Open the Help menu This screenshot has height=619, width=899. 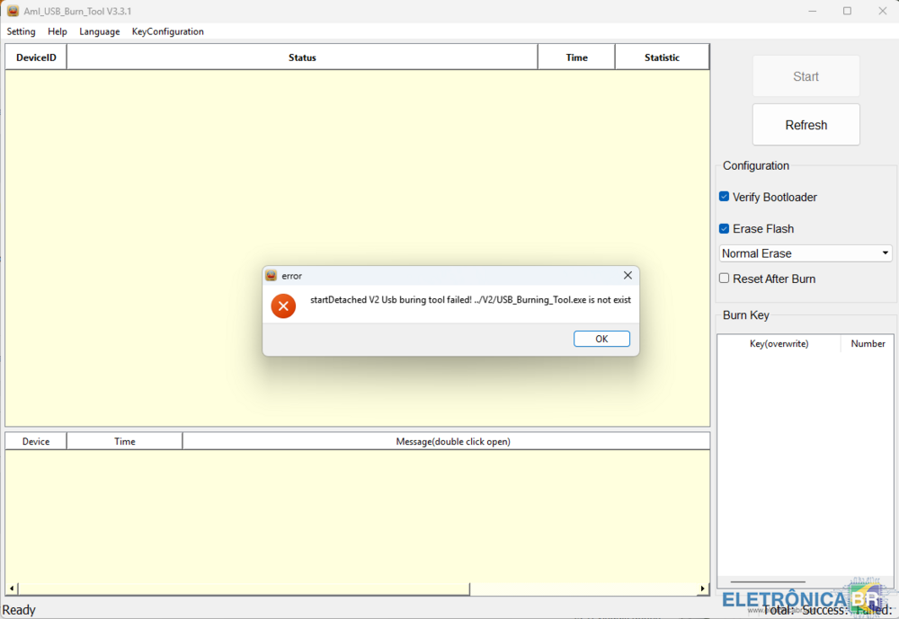[x=58, y=31]
